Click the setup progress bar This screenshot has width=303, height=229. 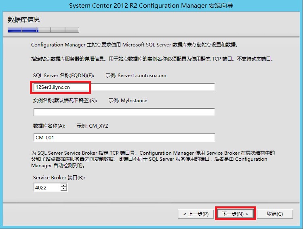[43, 30]
